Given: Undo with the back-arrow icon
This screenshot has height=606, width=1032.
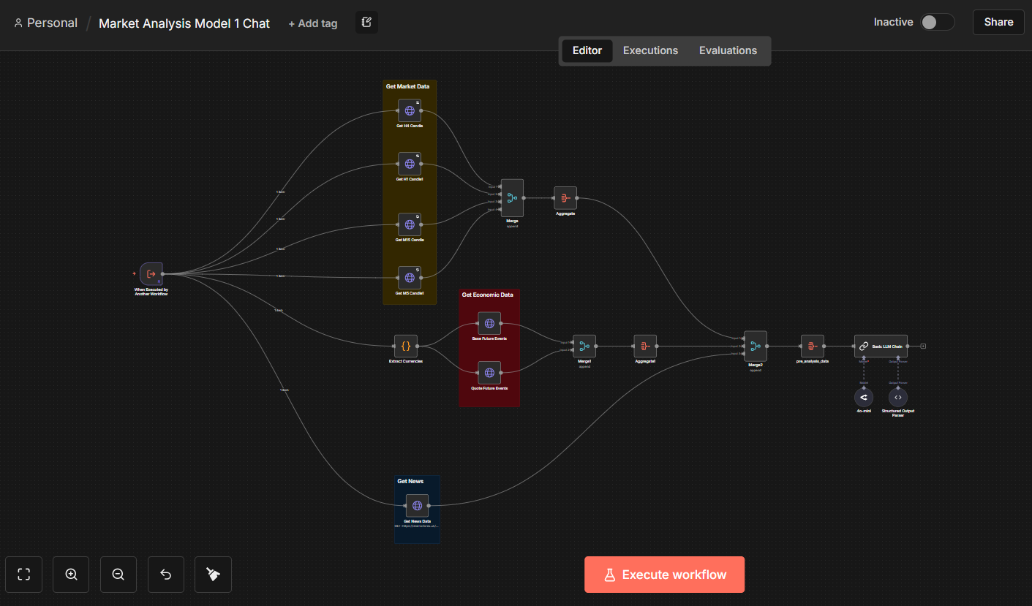Looking at the screenshot, I should (x=165, y=575).
